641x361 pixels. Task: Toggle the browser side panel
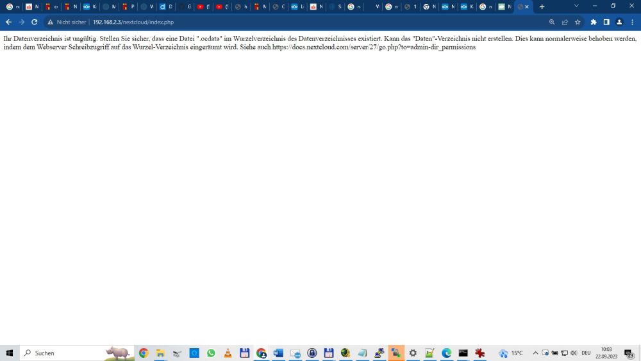606,22
